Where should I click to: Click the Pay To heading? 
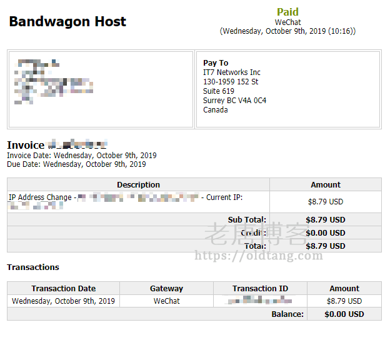[216, 63]
